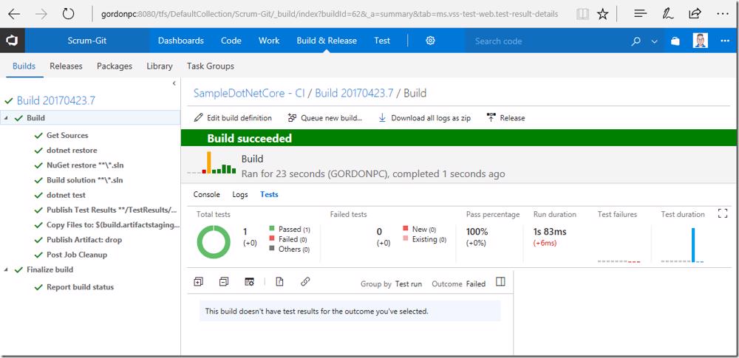
Task: Select the NuGet restore step
Action: [x=85, y=165]
